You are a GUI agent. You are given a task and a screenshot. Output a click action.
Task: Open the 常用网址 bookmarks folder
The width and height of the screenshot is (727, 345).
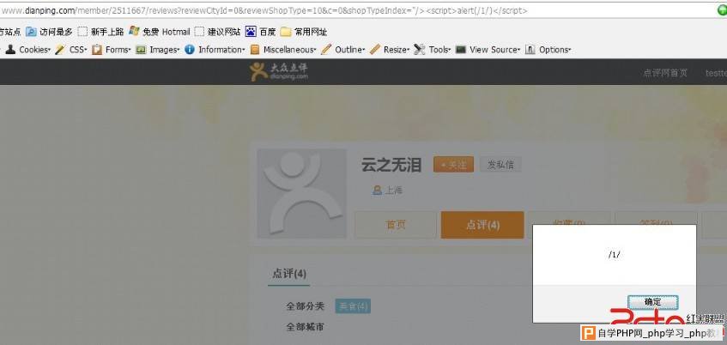304,32
